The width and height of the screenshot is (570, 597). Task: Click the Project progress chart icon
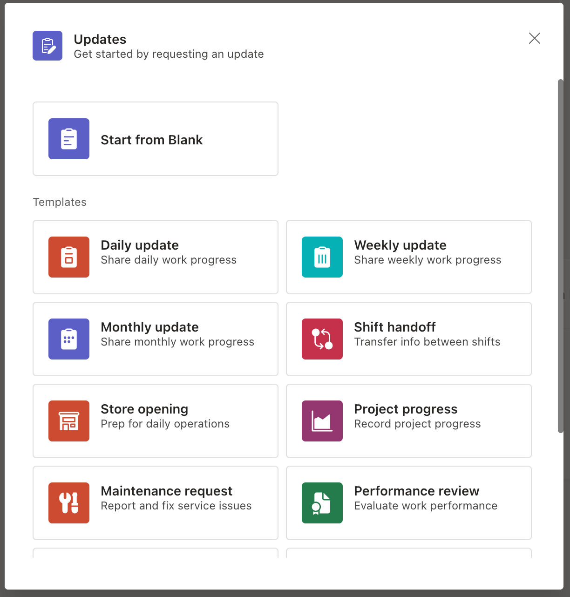[x=322, y=421]
